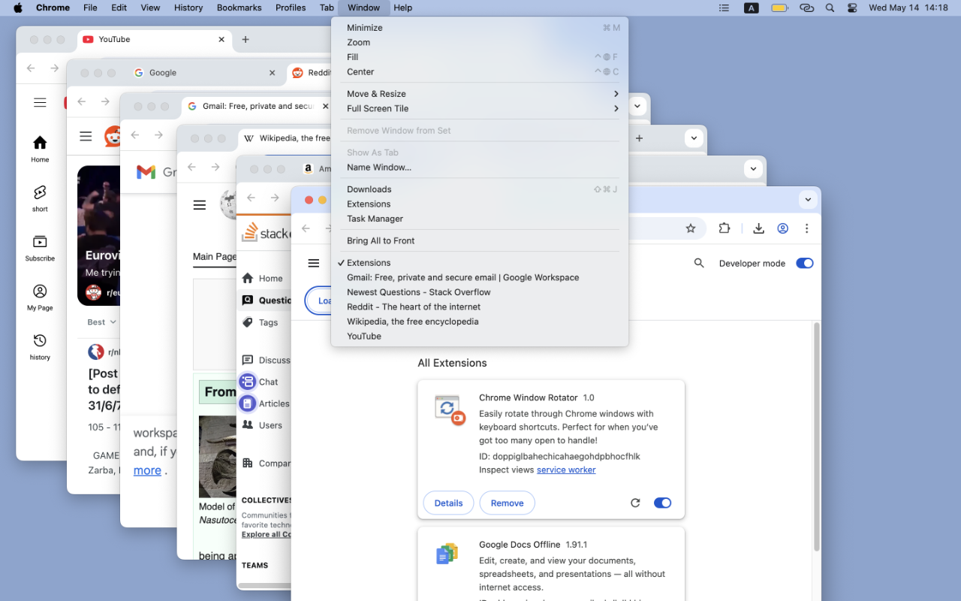Open Chrome three-dot menu
The height and width of the screenshot is (601, 961).
click(x=807, y=228)
